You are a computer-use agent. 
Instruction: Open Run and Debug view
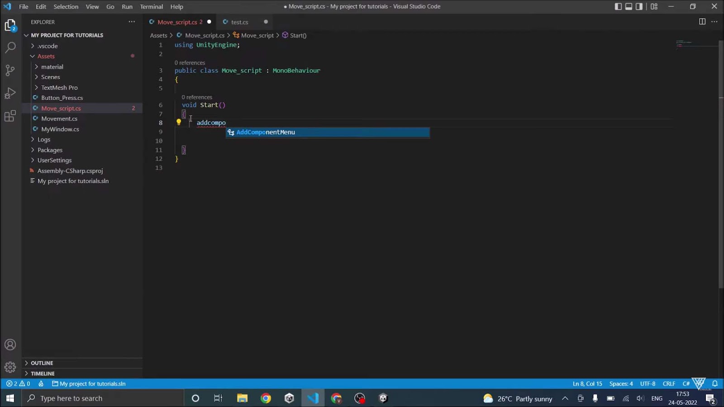[x=10, y=93]
